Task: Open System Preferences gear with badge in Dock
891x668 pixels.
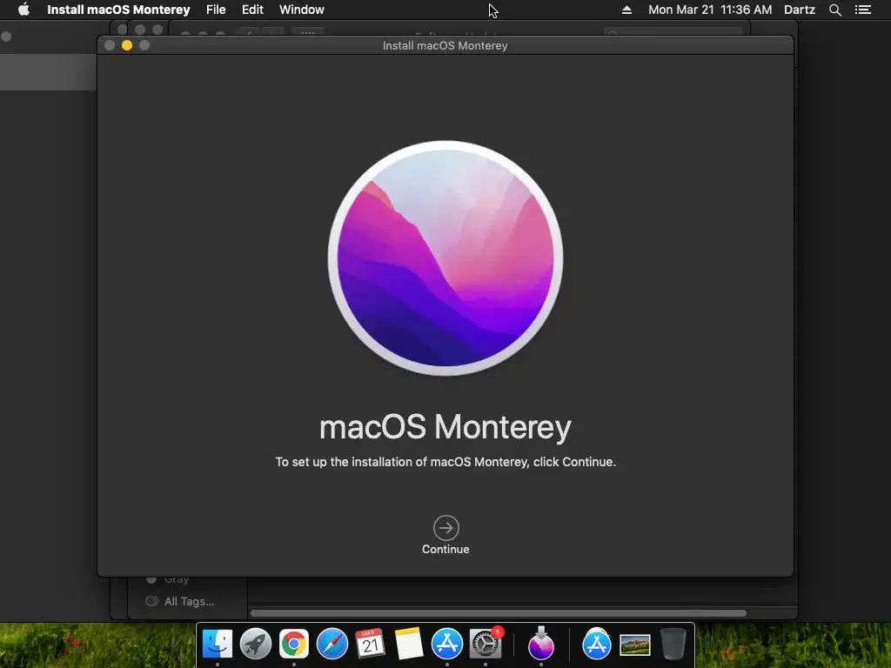Action: coord(486,645)
